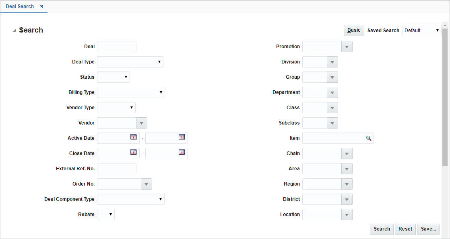Open the calendar picker for Close Date end
450x239 pixels.
click(x=181, y=153)
